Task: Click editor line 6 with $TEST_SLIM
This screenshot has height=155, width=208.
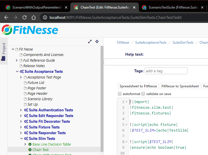Action: coord(159,130)
